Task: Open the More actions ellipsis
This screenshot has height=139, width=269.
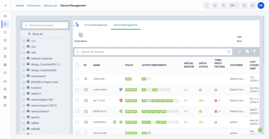Action: click(x=239, y=37)
